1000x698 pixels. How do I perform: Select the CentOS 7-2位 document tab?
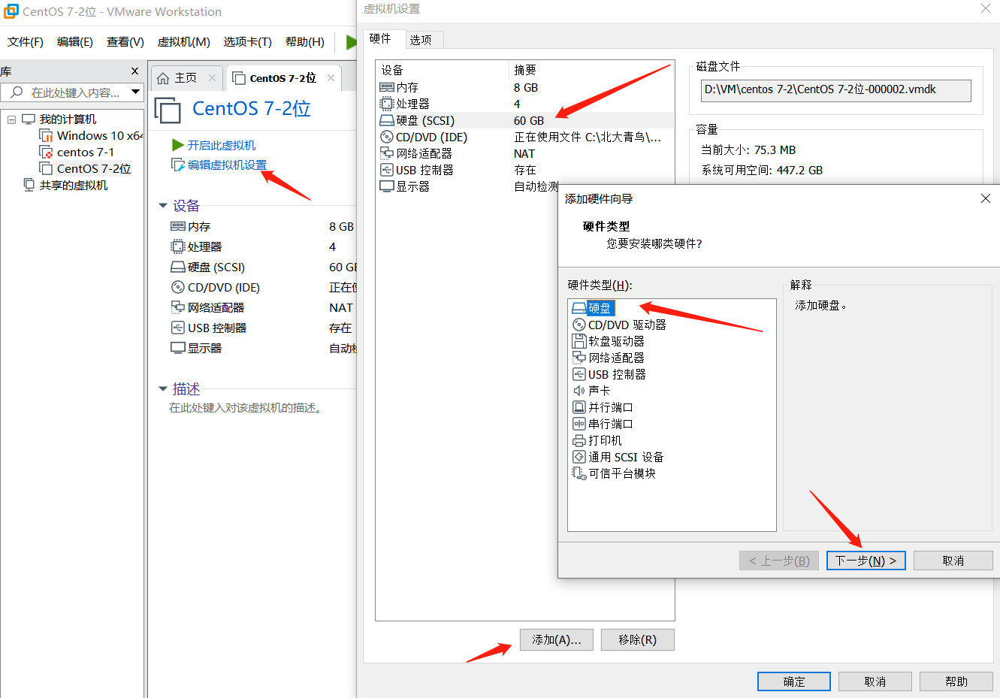tap(283, 78)
